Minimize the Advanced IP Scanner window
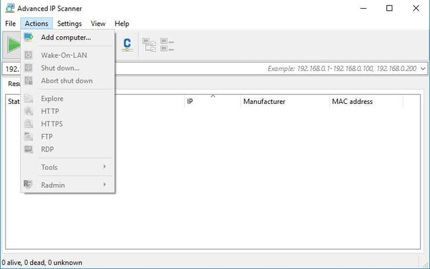The width and height of the screenshot is (430, 269). coord(363,9)
